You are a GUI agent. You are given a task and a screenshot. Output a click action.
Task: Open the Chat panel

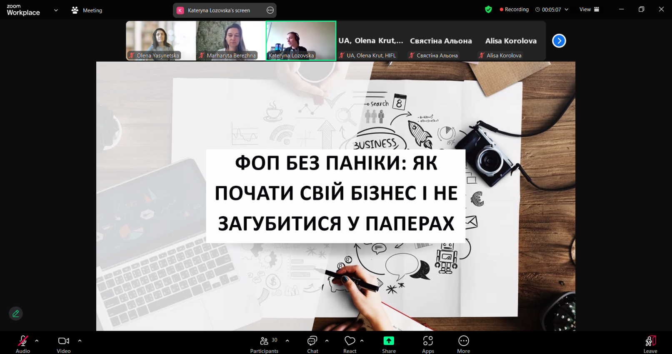(312, 344)
